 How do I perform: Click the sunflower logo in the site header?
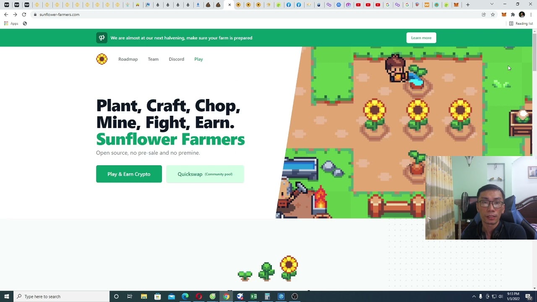coord(102,59)
